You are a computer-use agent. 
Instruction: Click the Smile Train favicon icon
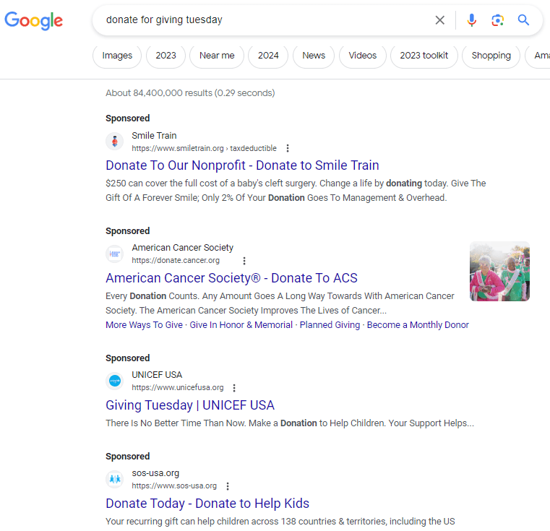pos(115,142)
